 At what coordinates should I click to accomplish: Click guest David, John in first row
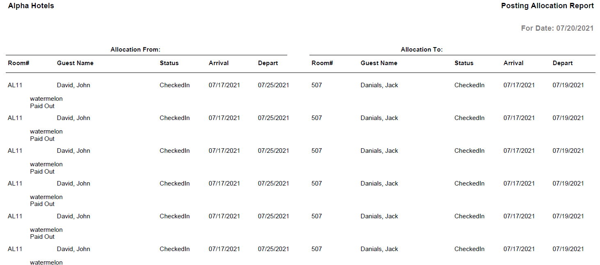(x=73, y=85)
